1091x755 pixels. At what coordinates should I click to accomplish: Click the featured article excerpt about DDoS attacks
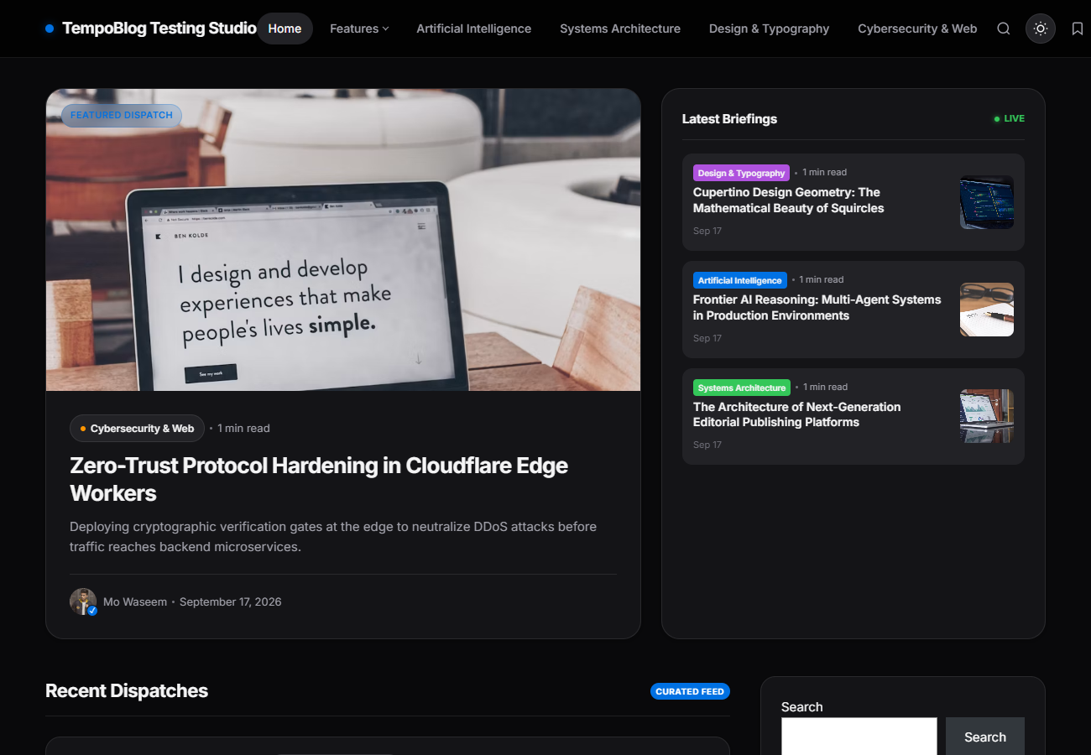(333, 537)
